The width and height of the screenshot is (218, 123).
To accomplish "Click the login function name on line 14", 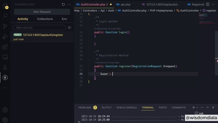I will click(x=123, y=32).
